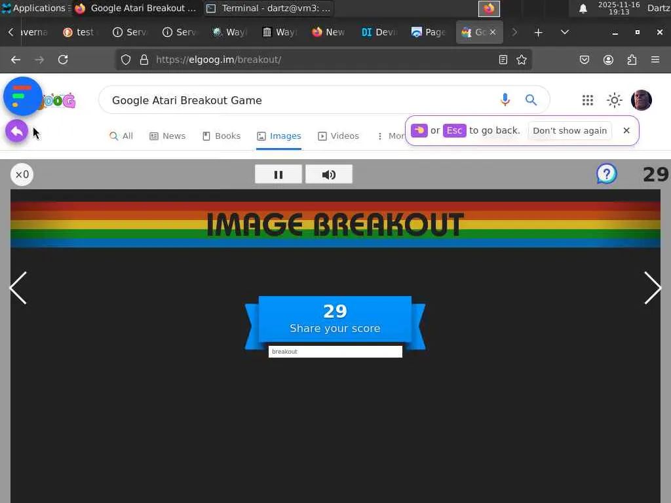The width and height of the screenshot is (671, 503).
Task: Reload the current page
Action: [63, 60]
